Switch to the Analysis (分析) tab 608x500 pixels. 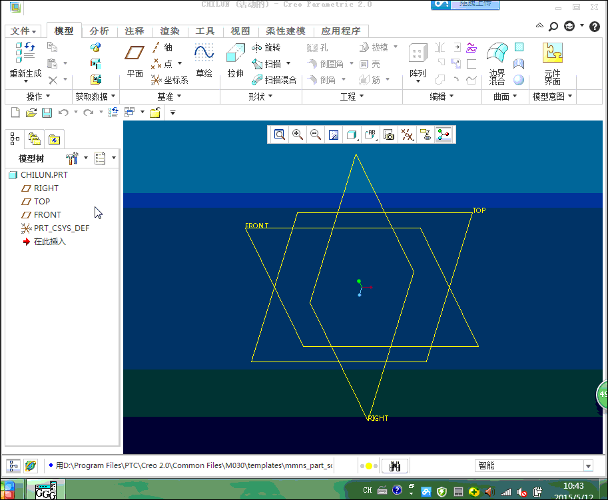pyautogui.click(x=99, y=31)
